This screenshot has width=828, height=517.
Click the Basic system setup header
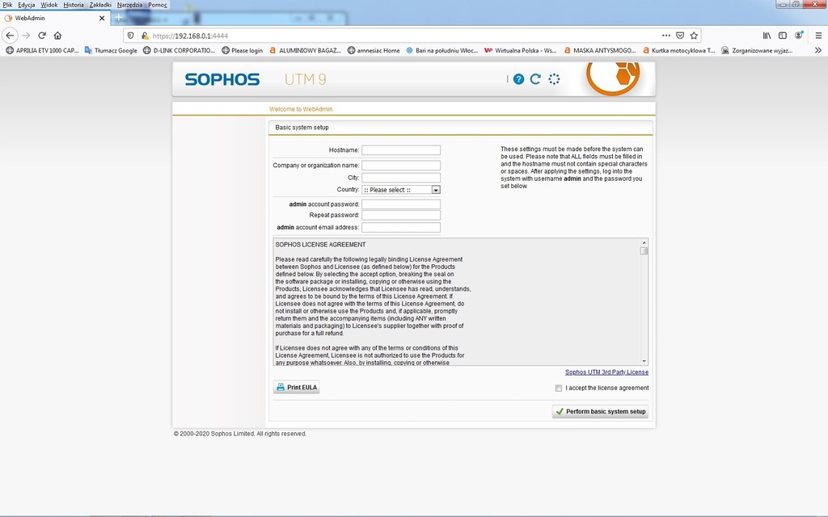302,128
